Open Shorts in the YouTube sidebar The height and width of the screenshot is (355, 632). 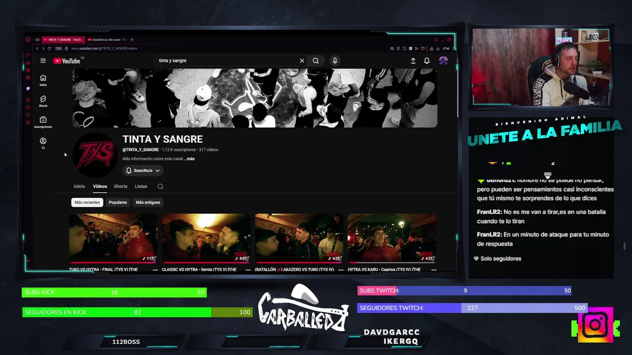pos(43,101)
